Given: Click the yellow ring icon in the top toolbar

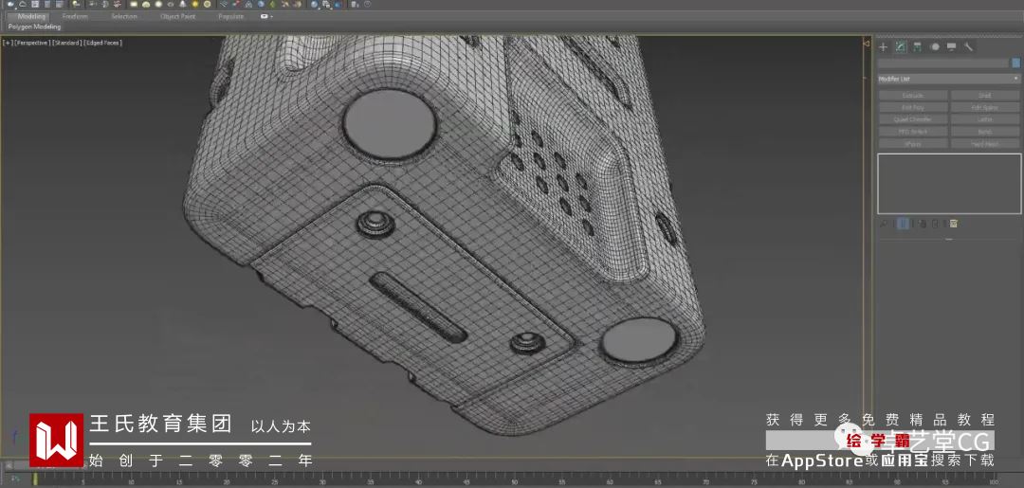Looking at the screenshot, I should [207, 5].
